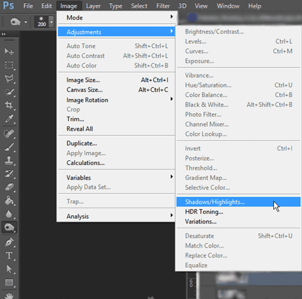Open the Filter menu
Screen dimensions: 302x299
pyautogui.click(x=163, y=6)
